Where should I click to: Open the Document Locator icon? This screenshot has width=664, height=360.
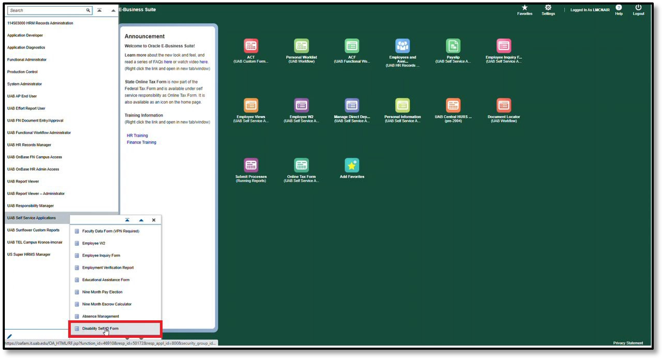point(504,105)
